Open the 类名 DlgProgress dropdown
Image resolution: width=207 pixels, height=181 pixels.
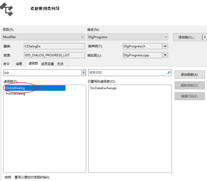pos(128,37)
